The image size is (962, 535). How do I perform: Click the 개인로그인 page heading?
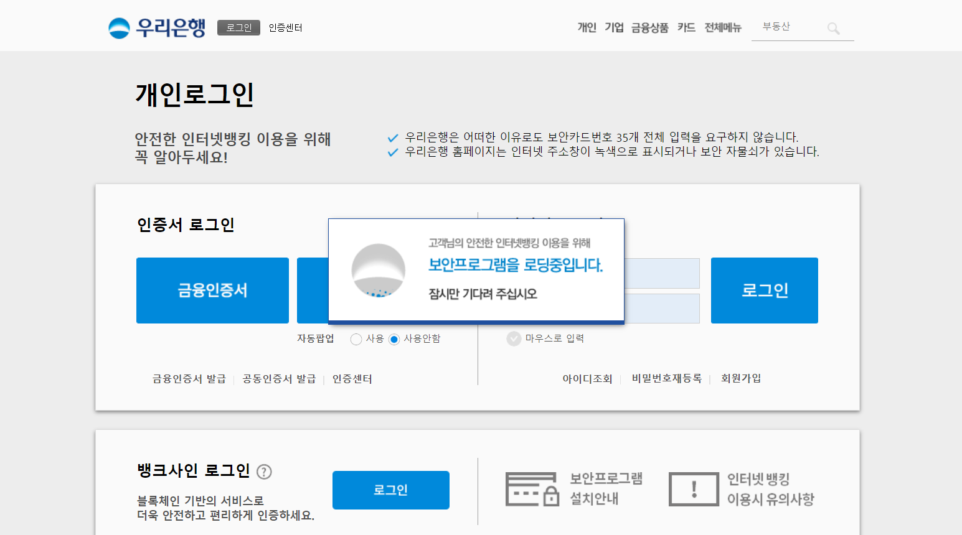tap(195, 95)
